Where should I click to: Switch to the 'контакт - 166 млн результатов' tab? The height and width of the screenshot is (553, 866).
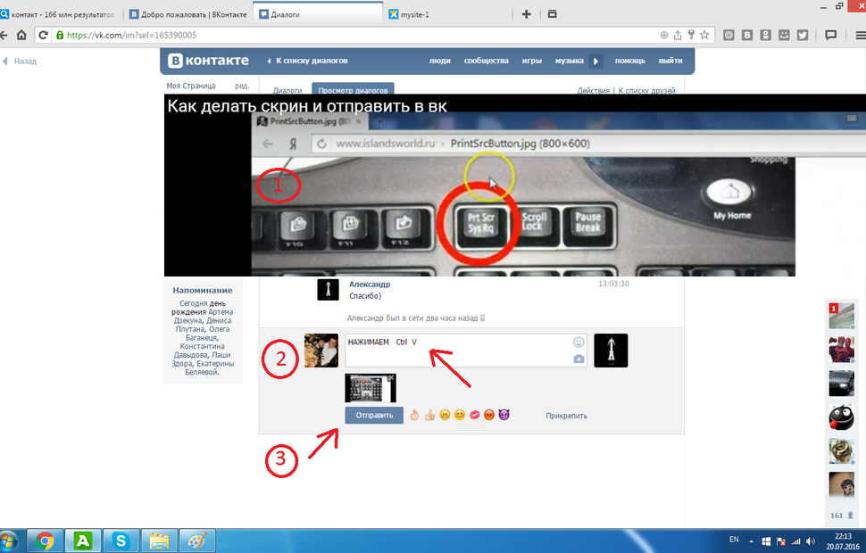coord(61,14)
